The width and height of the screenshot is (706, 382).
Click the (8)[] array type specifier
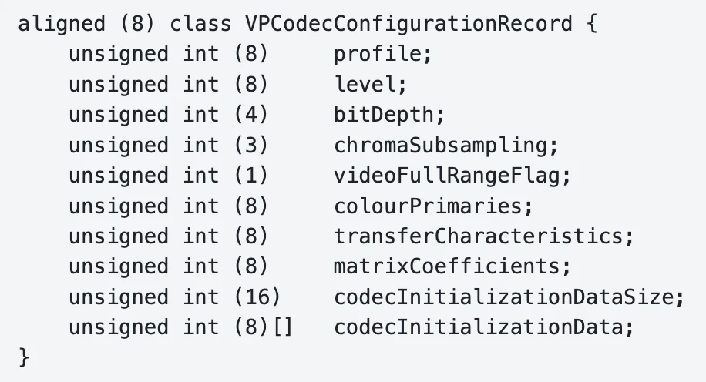coord(263,327)
